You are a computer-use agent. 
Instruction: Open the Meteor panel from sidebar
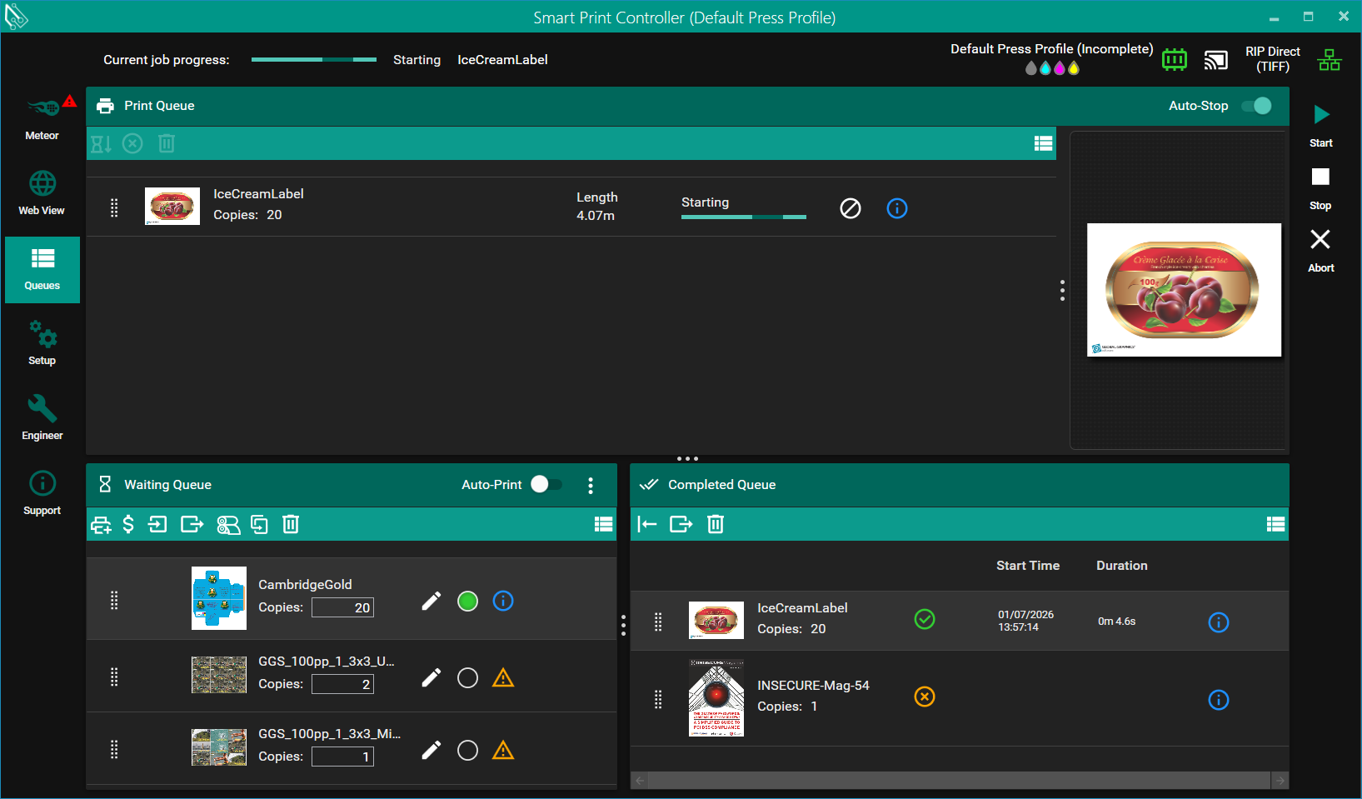[x=42, y=118]
